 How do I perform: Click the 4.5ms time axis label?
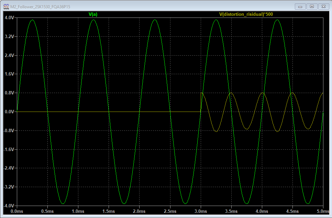pos(292,211)
